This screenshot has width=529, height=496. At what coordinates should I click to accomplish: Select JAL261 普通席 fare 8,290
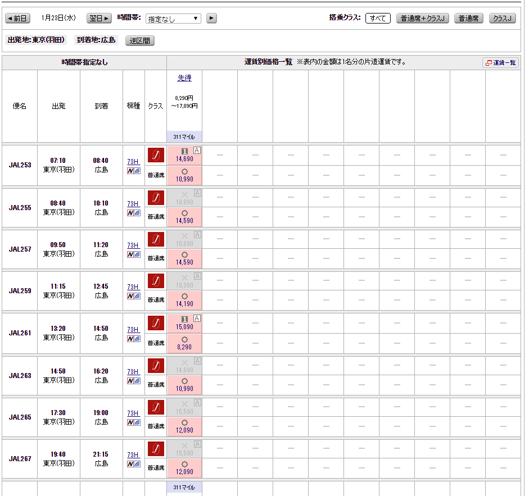coord(184,343)
